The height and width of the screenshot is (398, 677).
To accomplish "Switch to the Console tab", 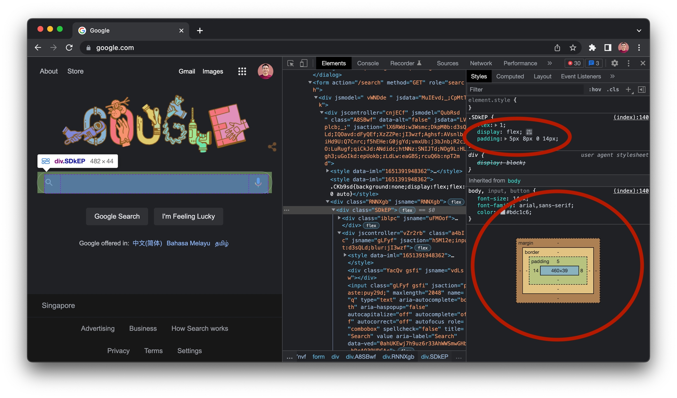I will [368, 63].
